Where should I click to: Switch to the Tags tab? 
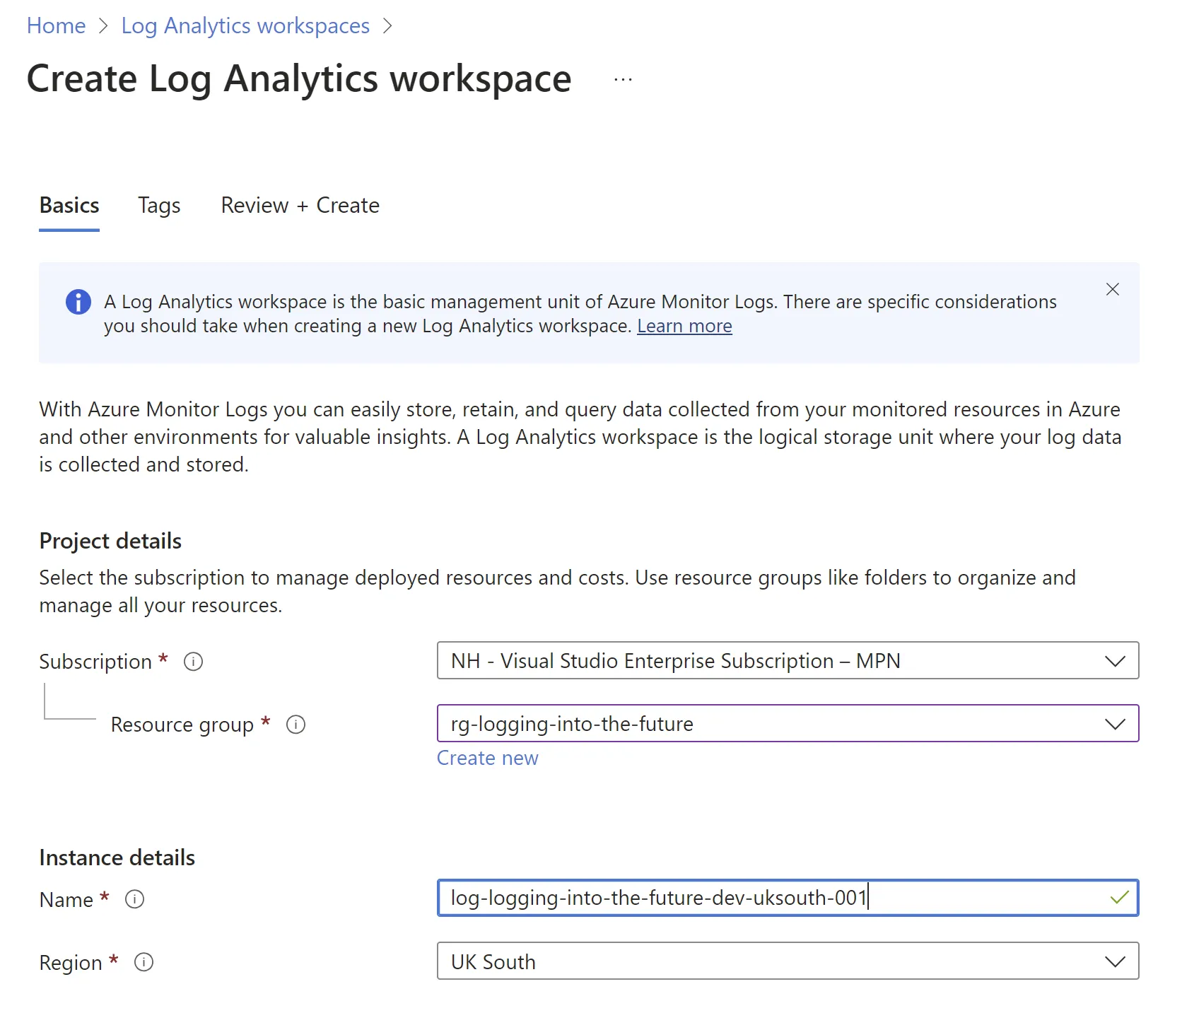click(159, 205)
